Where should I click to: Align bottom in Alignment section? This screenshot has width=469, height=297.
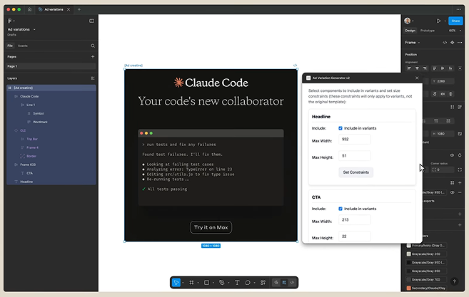(450, 68)
